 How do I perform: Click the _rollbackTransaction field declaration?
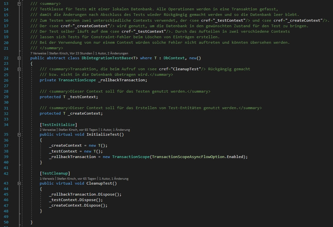coord(121,80)
